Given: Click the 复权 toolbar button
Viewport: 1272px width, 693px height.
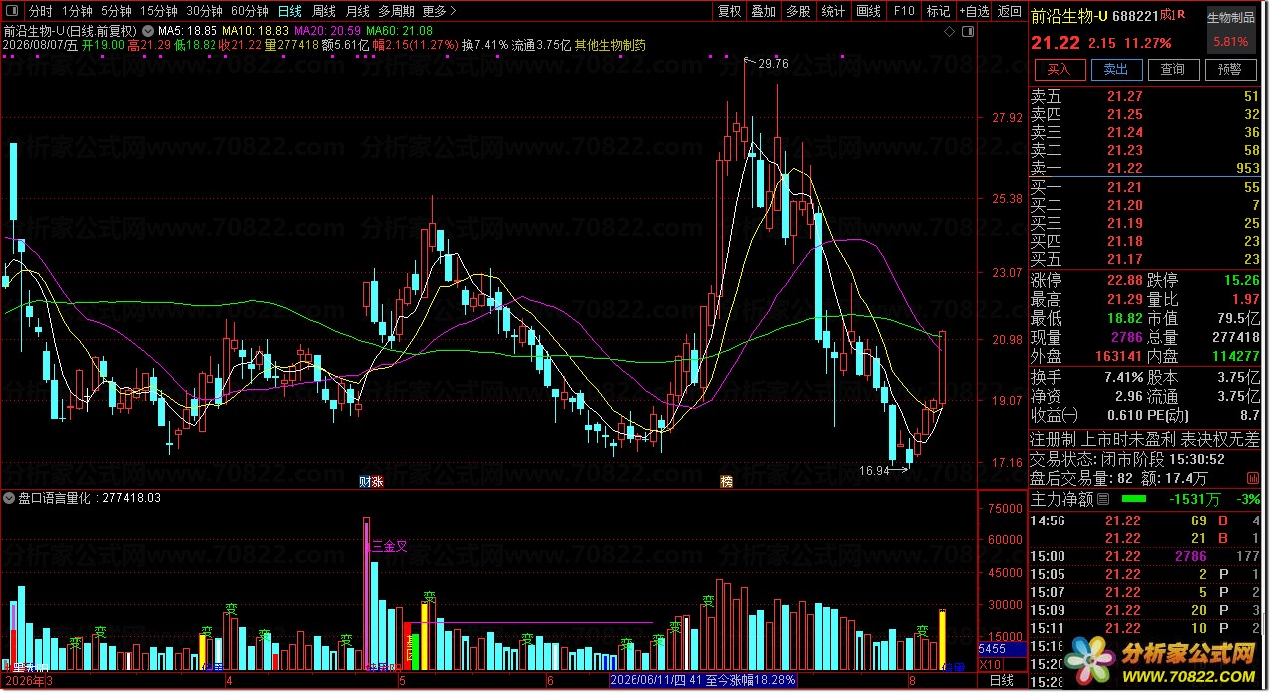Looking at the screenshot, I should coord(730,12).
